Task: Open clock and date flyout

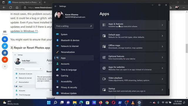Action: point(177,102)
